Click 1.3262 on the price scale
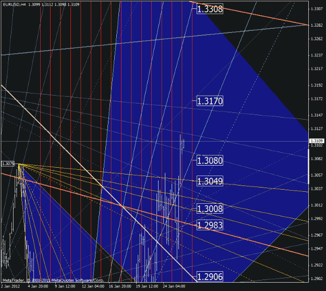The width and height of the screenshot is (326, 291). pyautogui.click(x=317, y=39)
